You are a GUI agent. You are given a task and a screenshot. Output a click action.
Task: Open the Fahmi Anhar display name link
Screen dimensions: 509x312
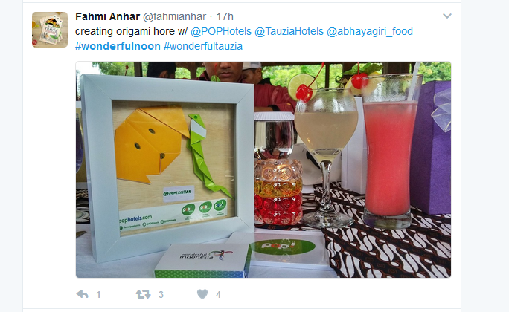[107, 16]
